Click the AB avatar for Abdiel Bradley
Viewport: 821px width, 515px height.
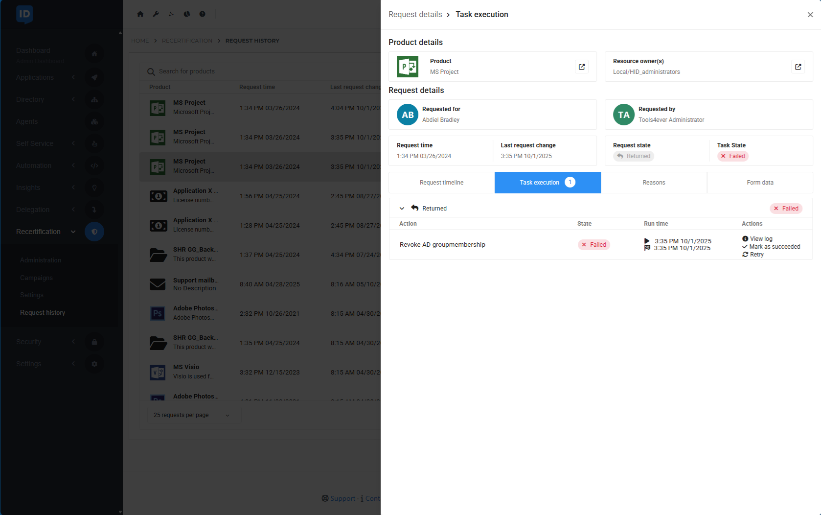[x=407, y=115]
